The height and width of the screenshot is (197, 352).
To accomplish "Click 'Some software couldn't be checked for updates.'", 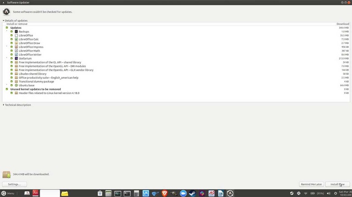I will 43,12.
